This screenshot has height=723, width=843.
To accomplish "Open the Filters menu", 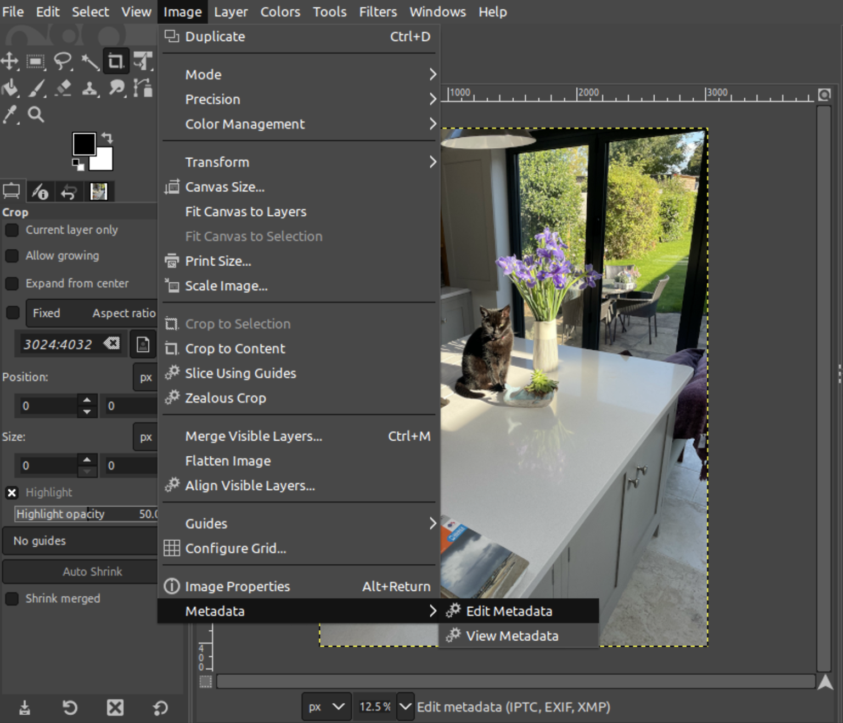I will tap(378, 12).
